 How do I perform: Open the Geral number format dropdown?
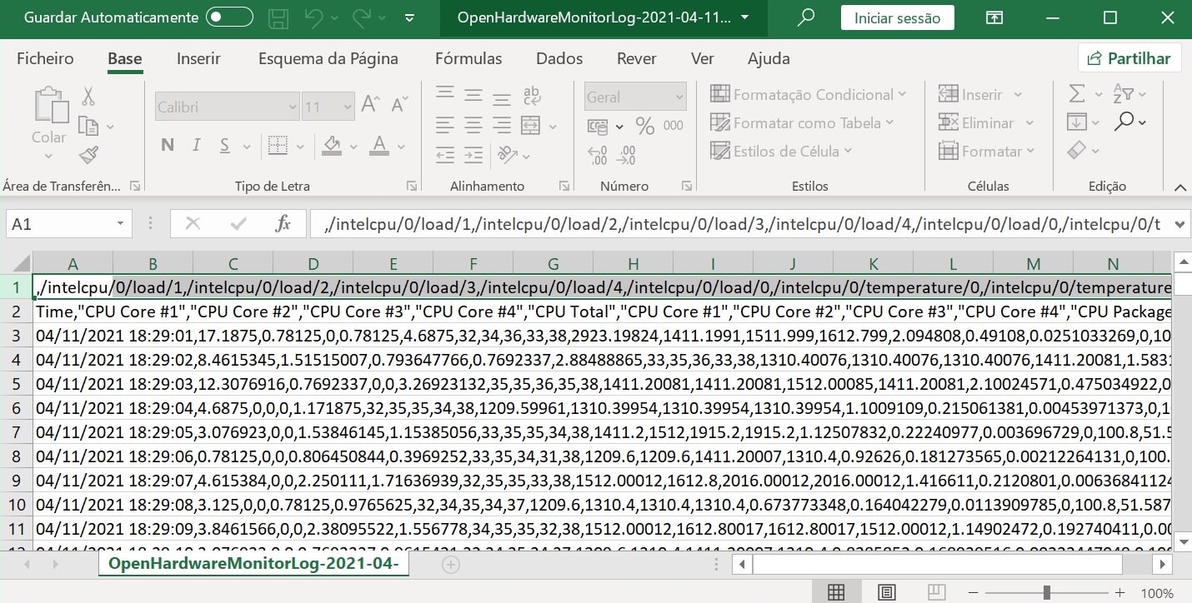(635, 97)
